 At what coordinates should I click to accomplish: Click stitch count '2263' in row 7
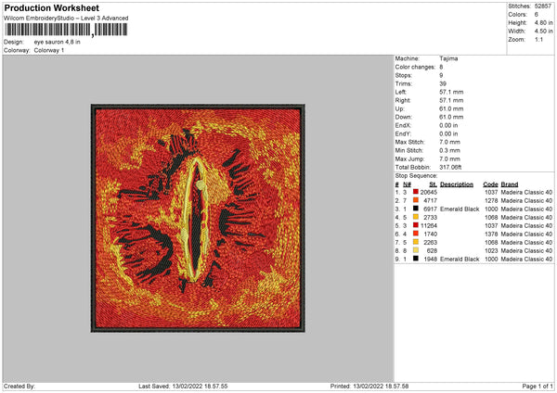(x=430, y=243)
